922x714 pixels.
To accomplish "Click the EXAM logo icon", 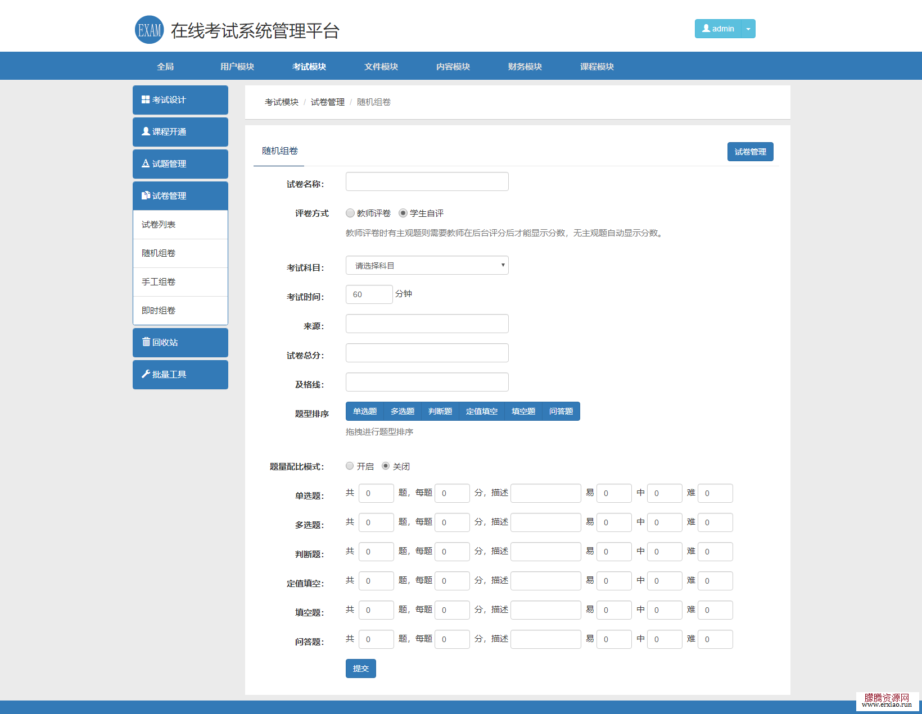I will [x=149, y=30].
